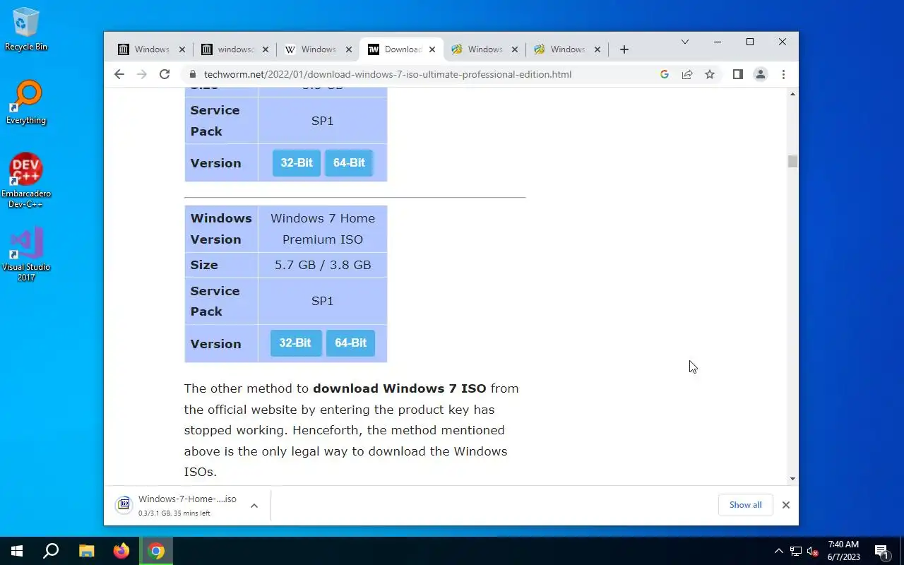Expand download item options chevron
904x565 pixels.
(254, 506)
